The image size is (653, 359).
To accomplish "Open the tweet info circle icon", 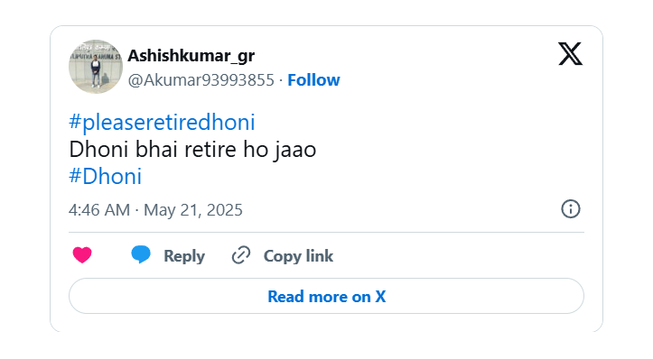I will tap(570, 209).
